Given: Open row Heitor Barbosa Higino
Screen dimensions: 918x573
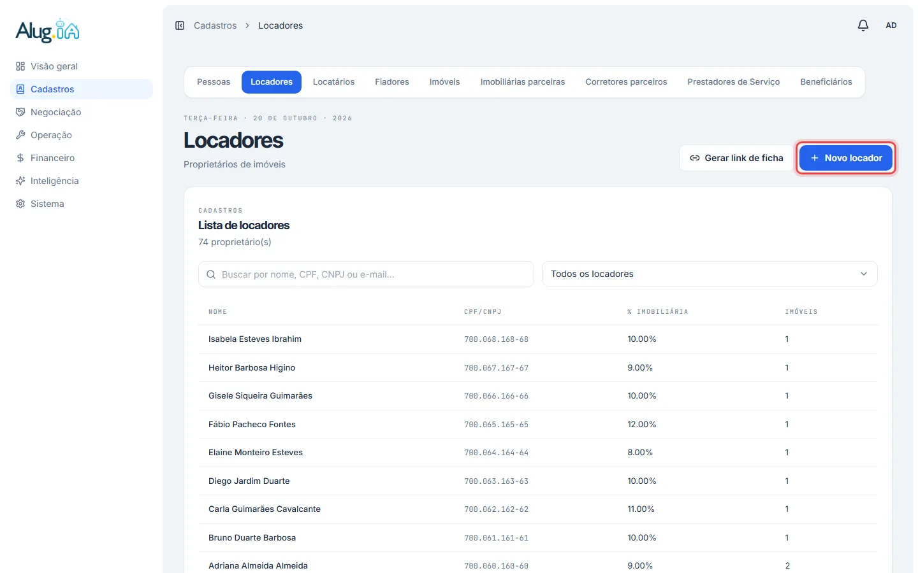Looking at the screenshot, I should tap(538, 368).
